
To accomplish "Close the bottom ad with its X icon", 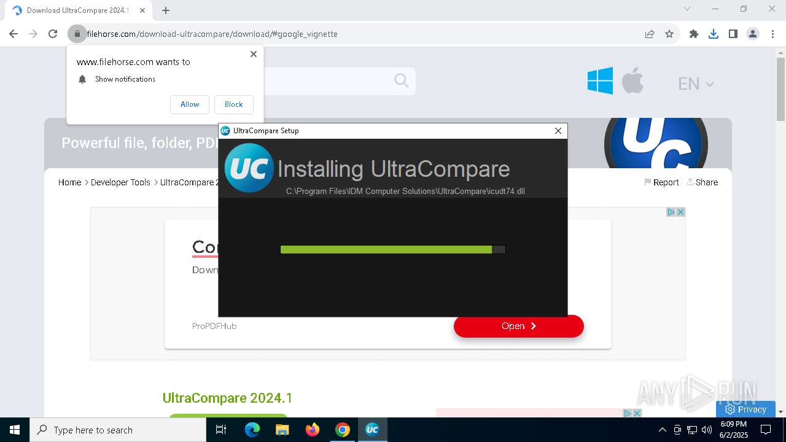I will [x=637, y=413].
